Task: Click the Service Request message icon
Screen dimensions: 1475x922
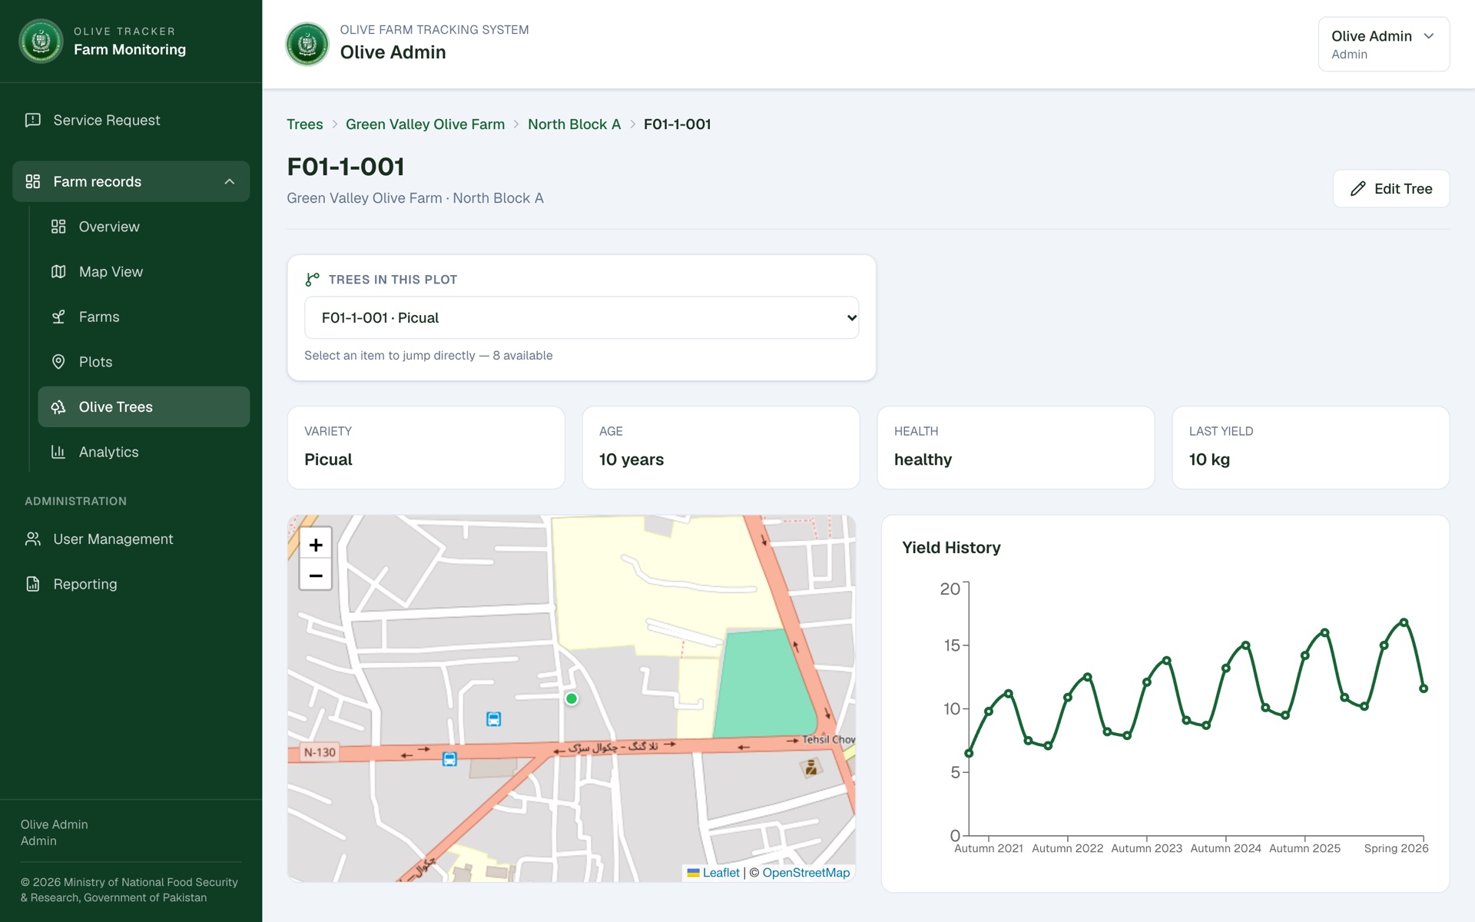Action: pos(32,120)
